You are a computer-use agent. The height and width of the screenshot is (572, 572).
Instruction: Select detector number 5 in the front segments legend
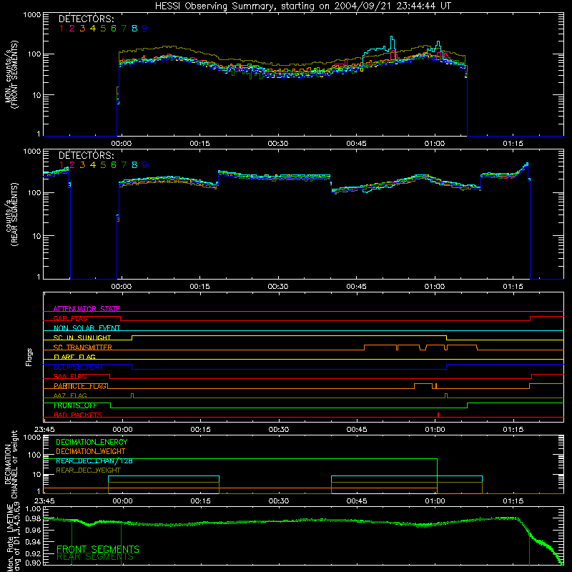point(103,29)
